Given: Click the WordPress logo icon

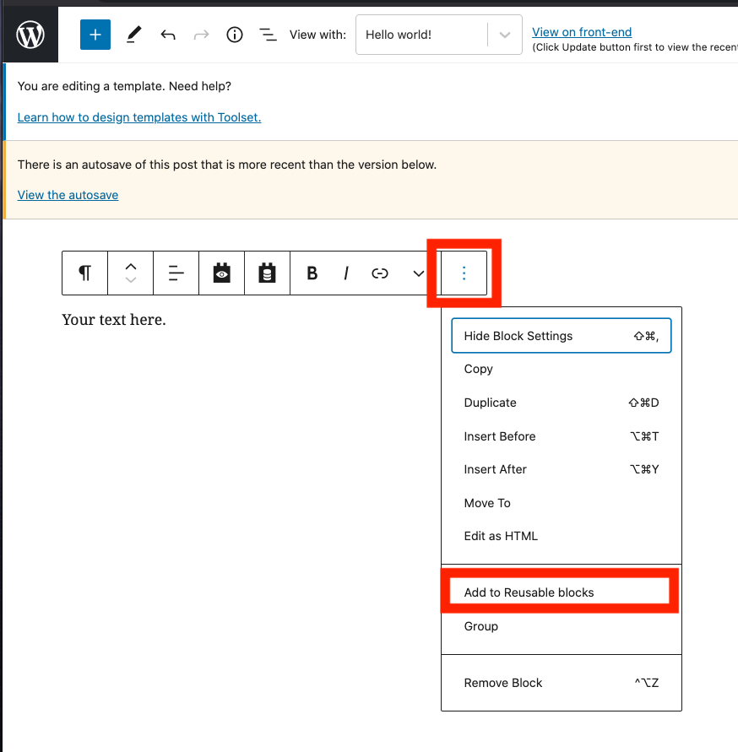Looking at the screenshot, I should pos(30,35).
